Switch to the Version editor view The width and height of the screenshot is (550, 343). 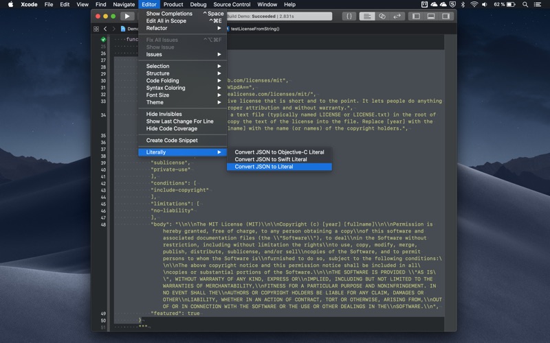(x=397, y=16)
